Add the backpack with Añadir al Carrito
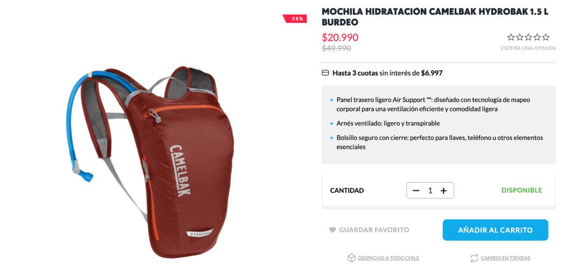 click(x=495, y=230)
